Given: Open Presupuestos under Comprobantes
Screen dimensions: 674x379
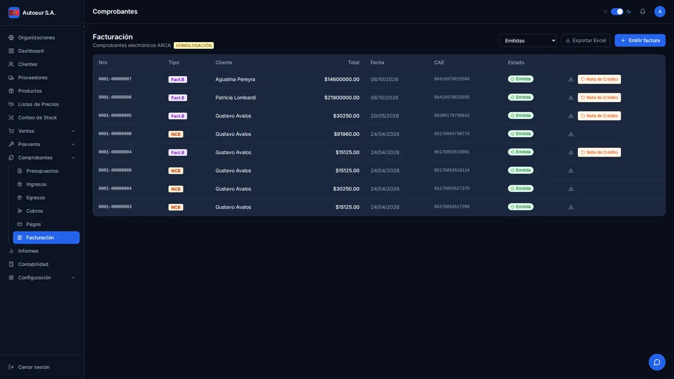Looking at the screenshot, I should 46,171.
